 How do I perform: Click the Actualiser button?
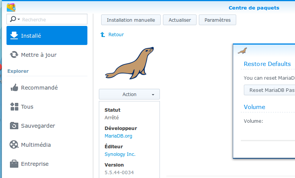[x=180, y=20]
